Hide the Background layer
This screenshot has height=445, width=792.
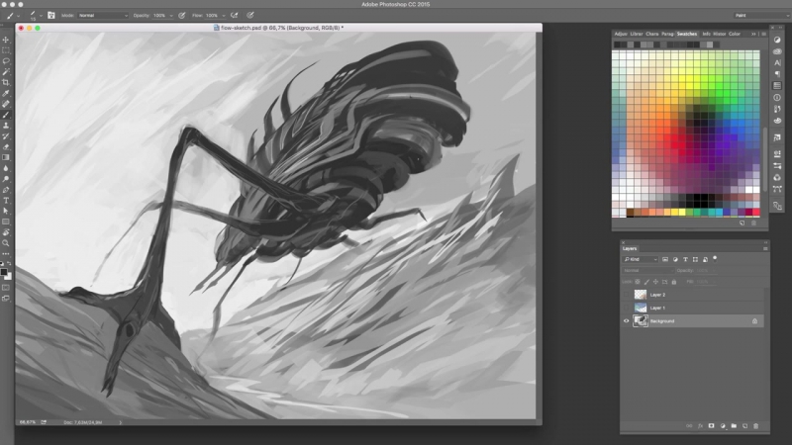pos(627,321)
